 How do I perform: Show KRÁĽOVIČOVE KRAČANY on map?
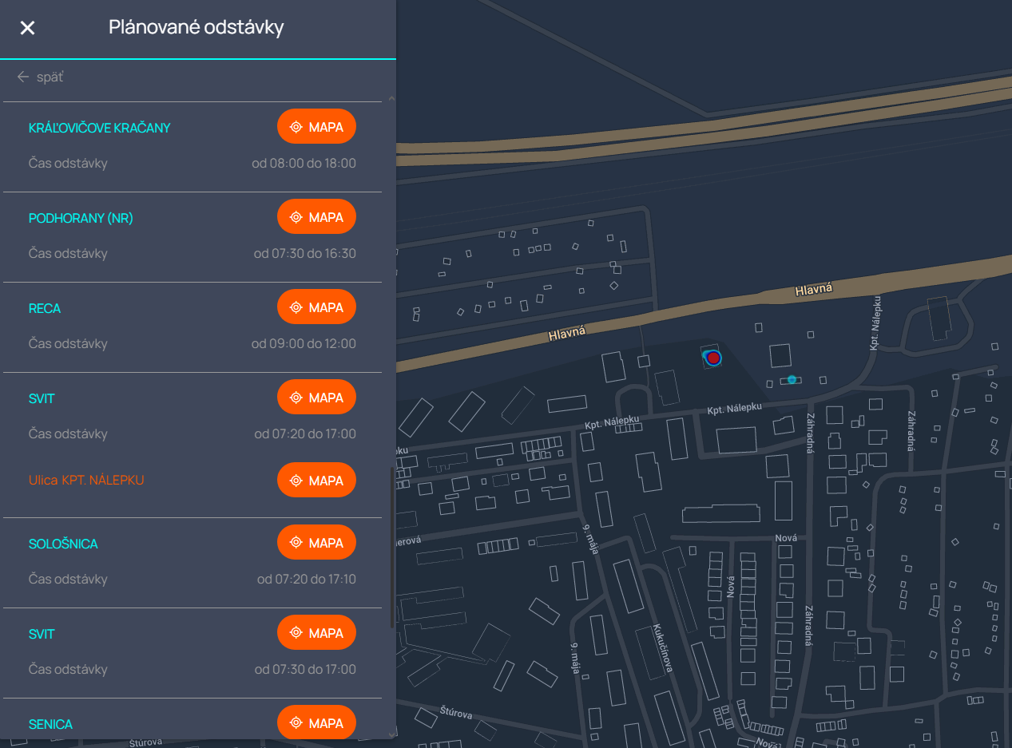316,127
